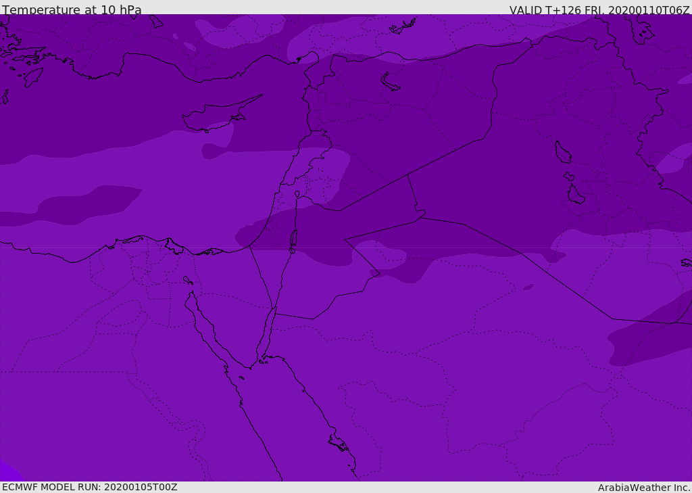Click on the Dead Sea outline

pos(293,241)
